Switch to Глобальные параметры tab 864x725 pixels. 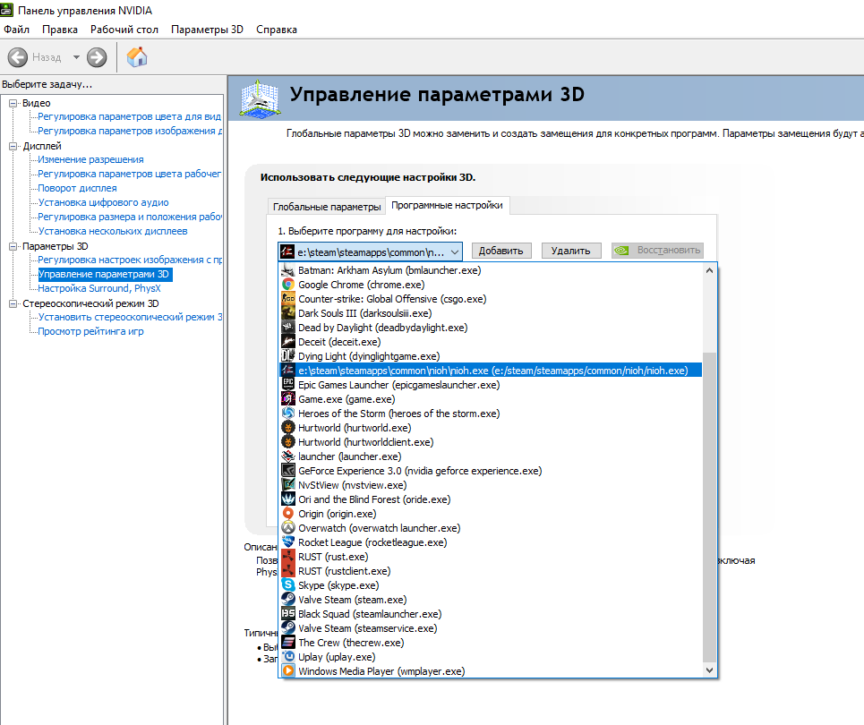(x=327, y=207)
